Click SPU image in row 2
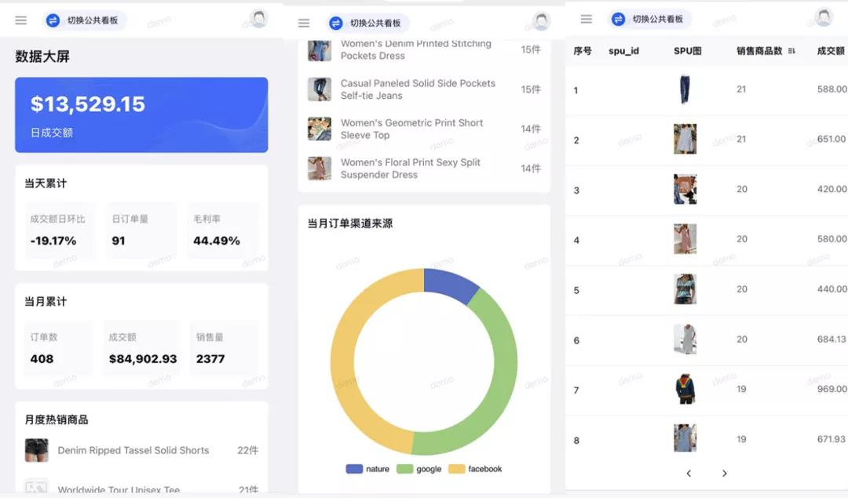The width and height of the screenshot is (848, 498). [x=685, y=139]
